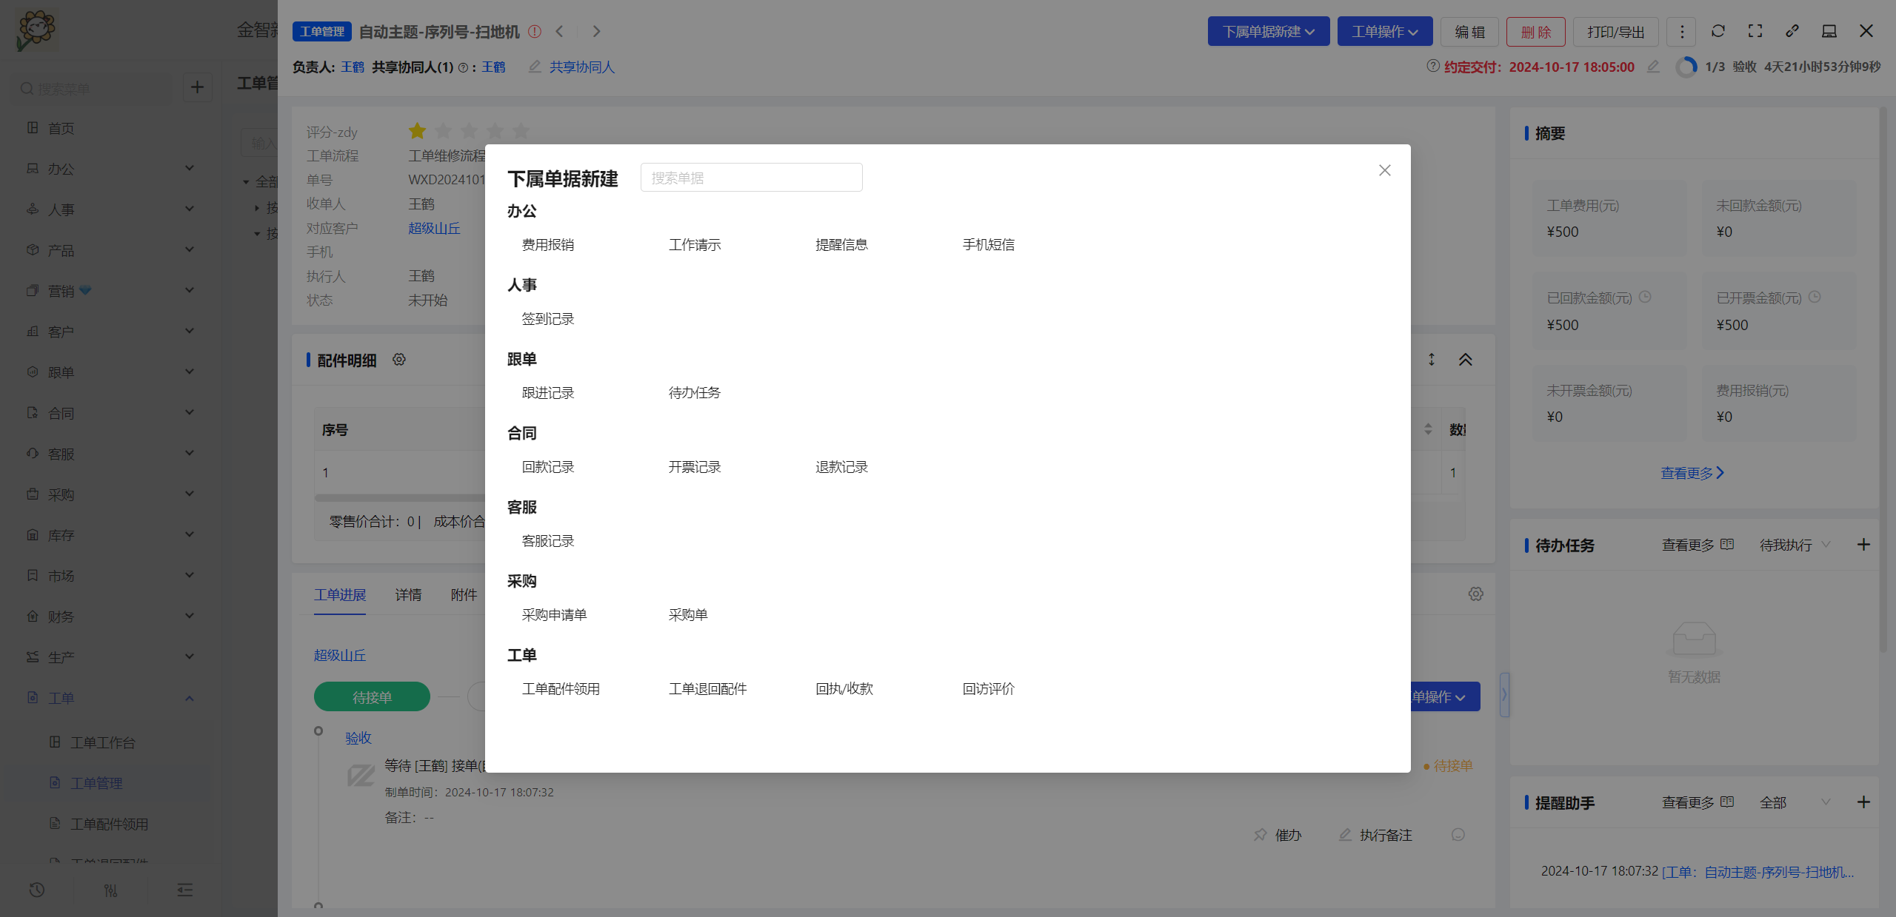Click the 配件明细 settings gear icon

[399, 360]
